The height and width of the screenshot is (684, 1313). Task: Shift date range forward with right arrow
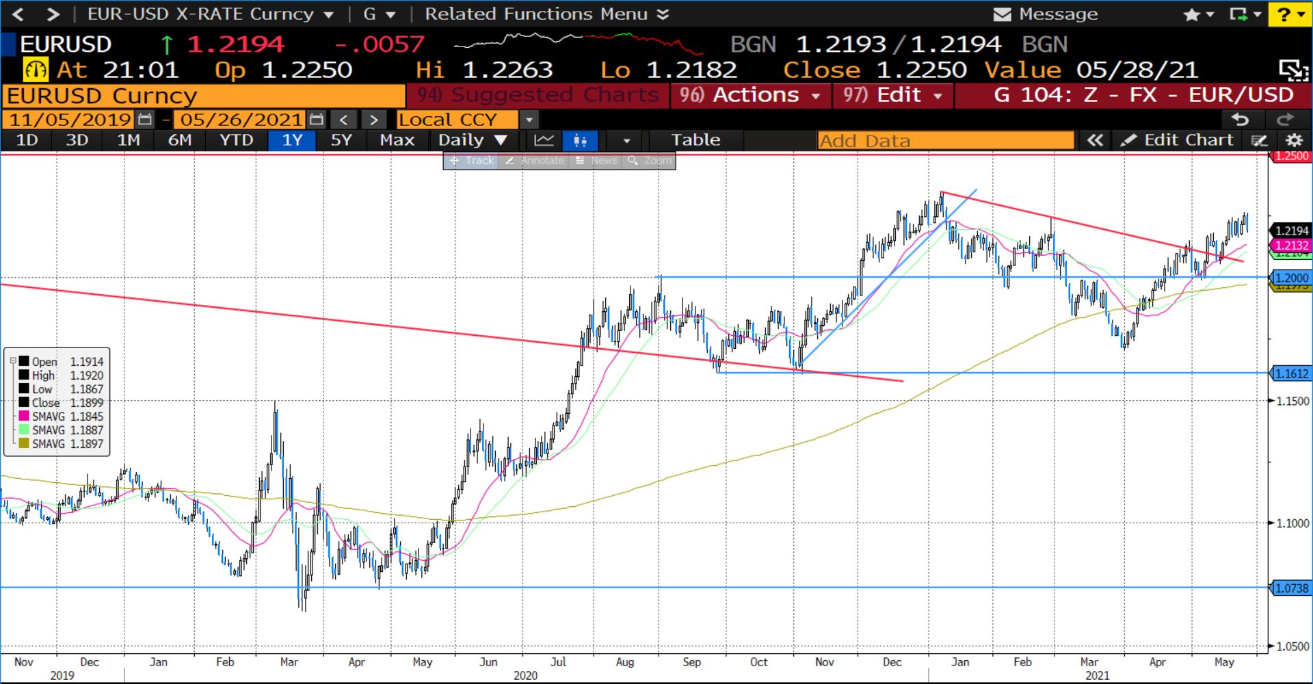373,120
